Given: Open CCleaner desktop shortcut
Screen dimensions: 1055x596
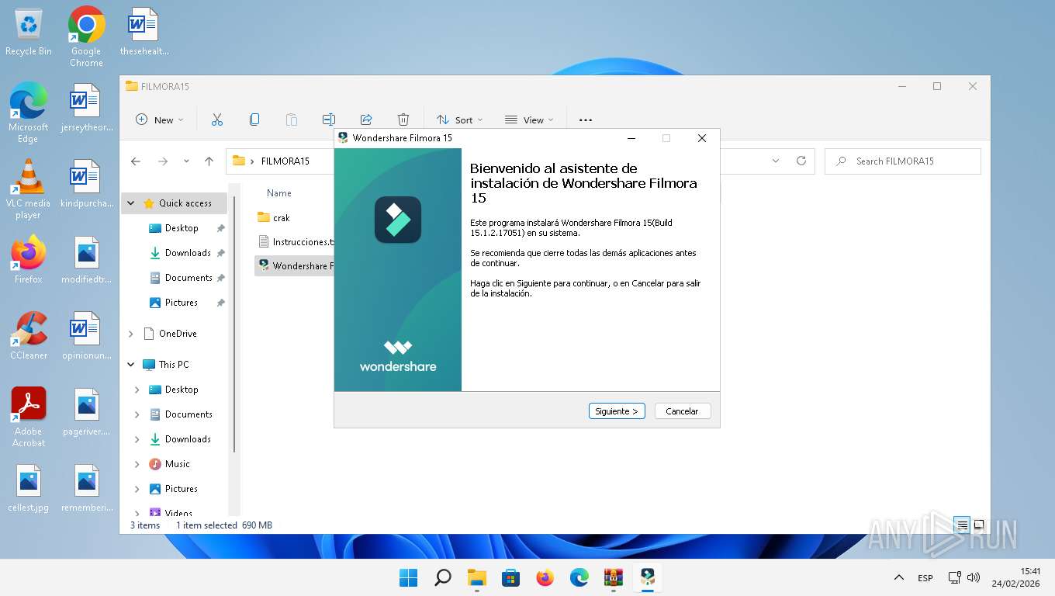Looking at the screenshot, I should click(x=29, y=336).
